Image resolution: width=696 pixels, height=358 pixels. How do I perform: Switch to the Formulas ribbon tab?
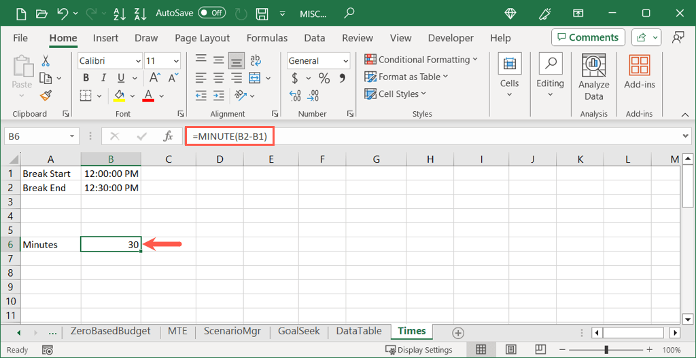pyautogui.click(x=266, y=38)
